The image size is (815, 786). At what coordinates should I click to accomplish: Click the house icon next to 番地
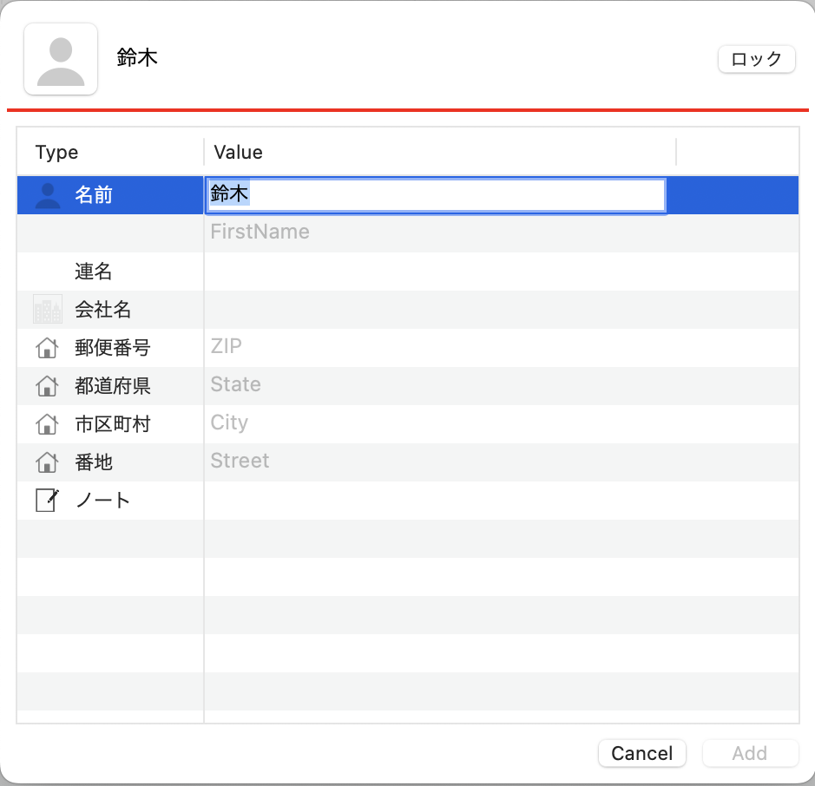point(47,462)
